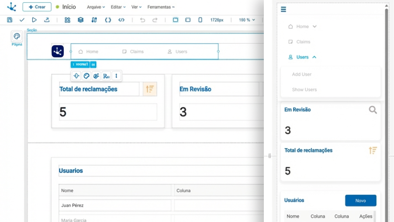Click the curly braces code icon
The image size is (394, 222).
point(108,20)
